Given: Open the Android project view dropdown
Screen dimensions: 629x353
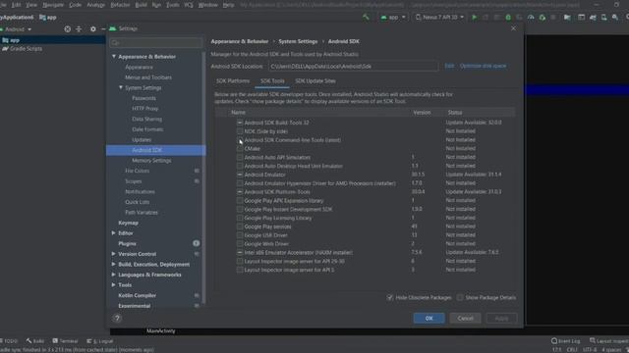Looking at the screenshot, I should point(16,29).
